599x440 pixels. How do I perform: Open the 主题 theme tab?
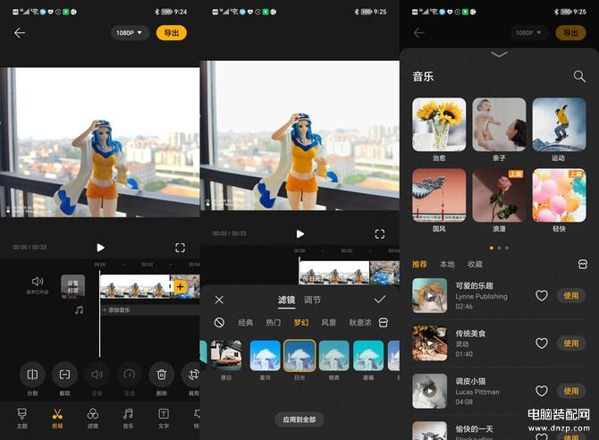(x=22, y=419)
